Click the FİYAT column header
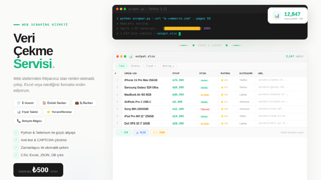Viewport: 321px width, 180px height. [176, 73]
